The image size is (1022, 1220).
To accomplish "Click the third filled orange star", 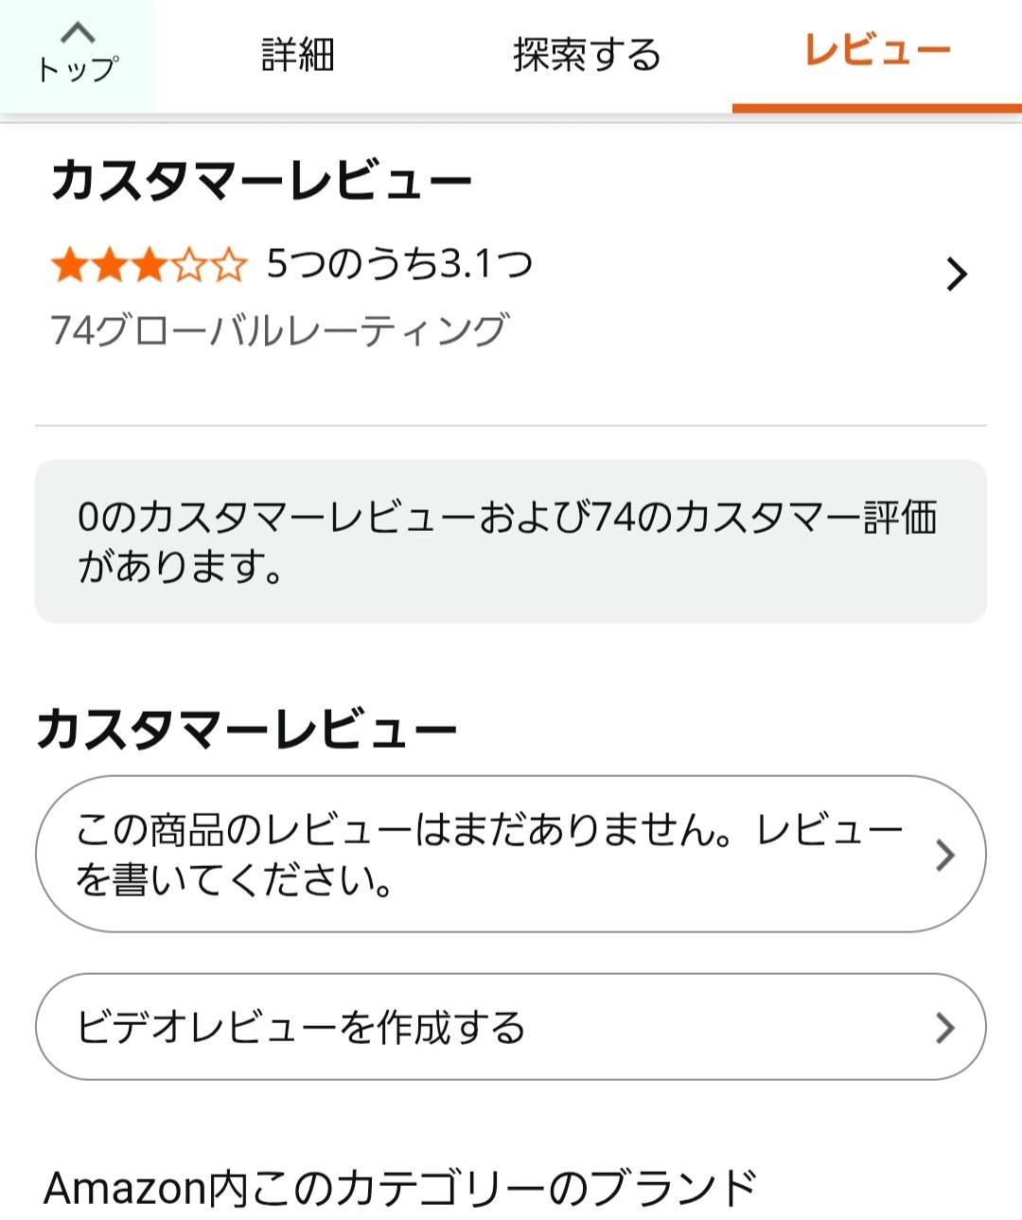I will click(149, 266).
